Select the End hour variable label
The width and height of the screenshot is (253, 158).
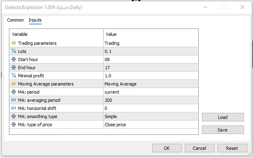pos(27,68)
